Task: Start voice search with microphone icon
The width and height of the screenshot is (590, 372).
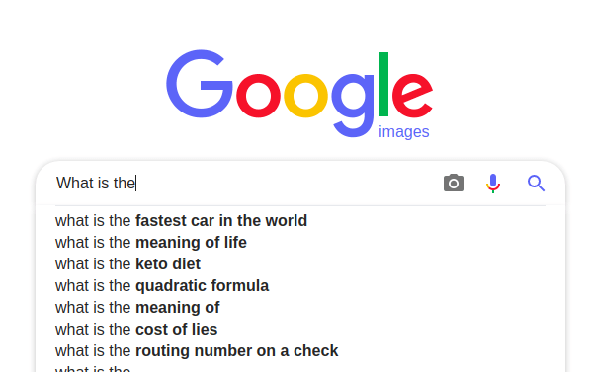Action: click(493, 184)
